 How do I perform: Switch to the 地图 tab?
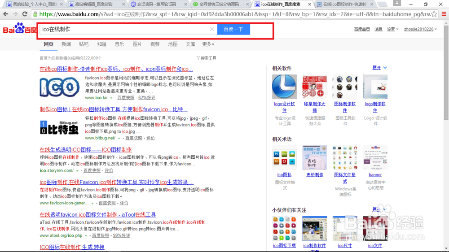coord(173,44)
